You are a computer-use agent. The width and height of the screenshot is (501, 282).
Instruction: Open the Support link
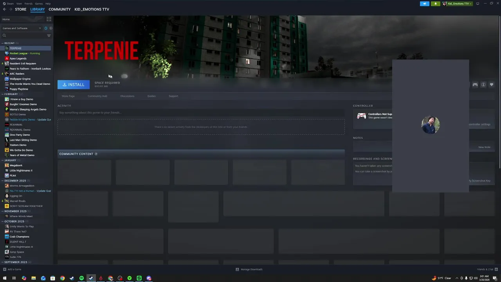tap(173, 96)
